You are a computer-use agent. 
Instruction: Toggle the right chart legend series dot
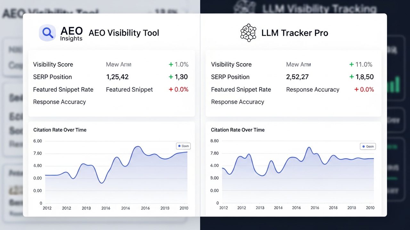[363, 147]
